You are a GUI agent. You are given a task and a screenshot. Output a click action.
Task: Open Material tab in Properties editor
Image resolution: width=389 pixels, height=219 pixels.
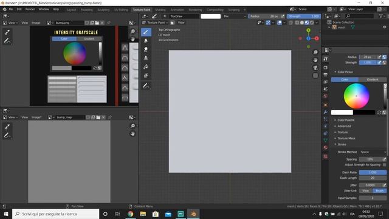(x=326, y=147)
